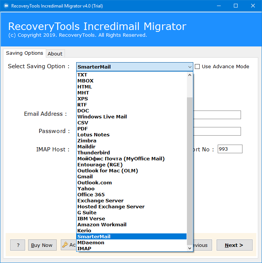
Task: Choose Windows Live Mail option
Action: pyautogui.click(x=132, y=117)
